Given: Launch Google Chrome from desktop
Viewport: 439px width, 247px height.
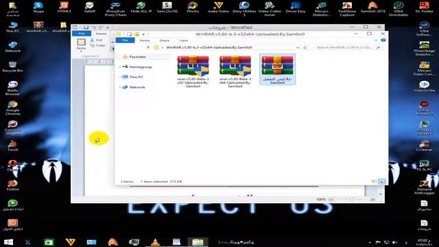Looking at the screenshot, I should coord(12,108).
